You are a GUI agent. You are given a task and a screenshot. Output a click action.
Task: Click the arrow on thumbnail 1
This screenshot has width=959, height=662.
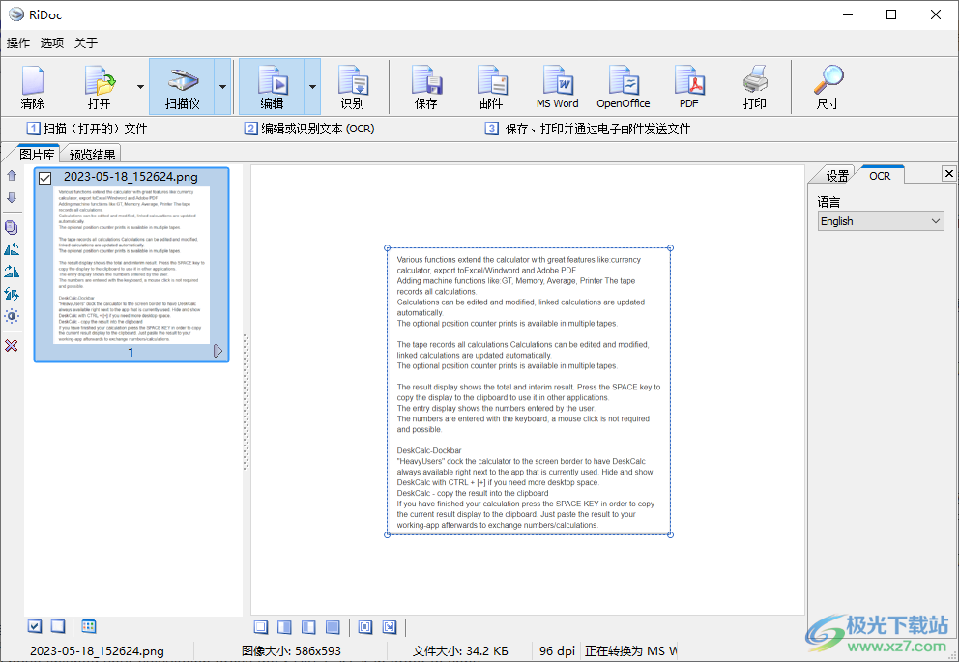[x=218, y=351]
